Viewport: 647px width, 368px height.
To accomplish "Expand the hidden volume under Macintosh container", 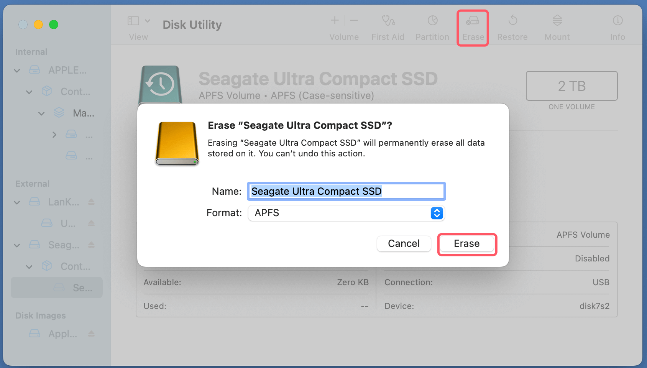I will coord(54,135).
